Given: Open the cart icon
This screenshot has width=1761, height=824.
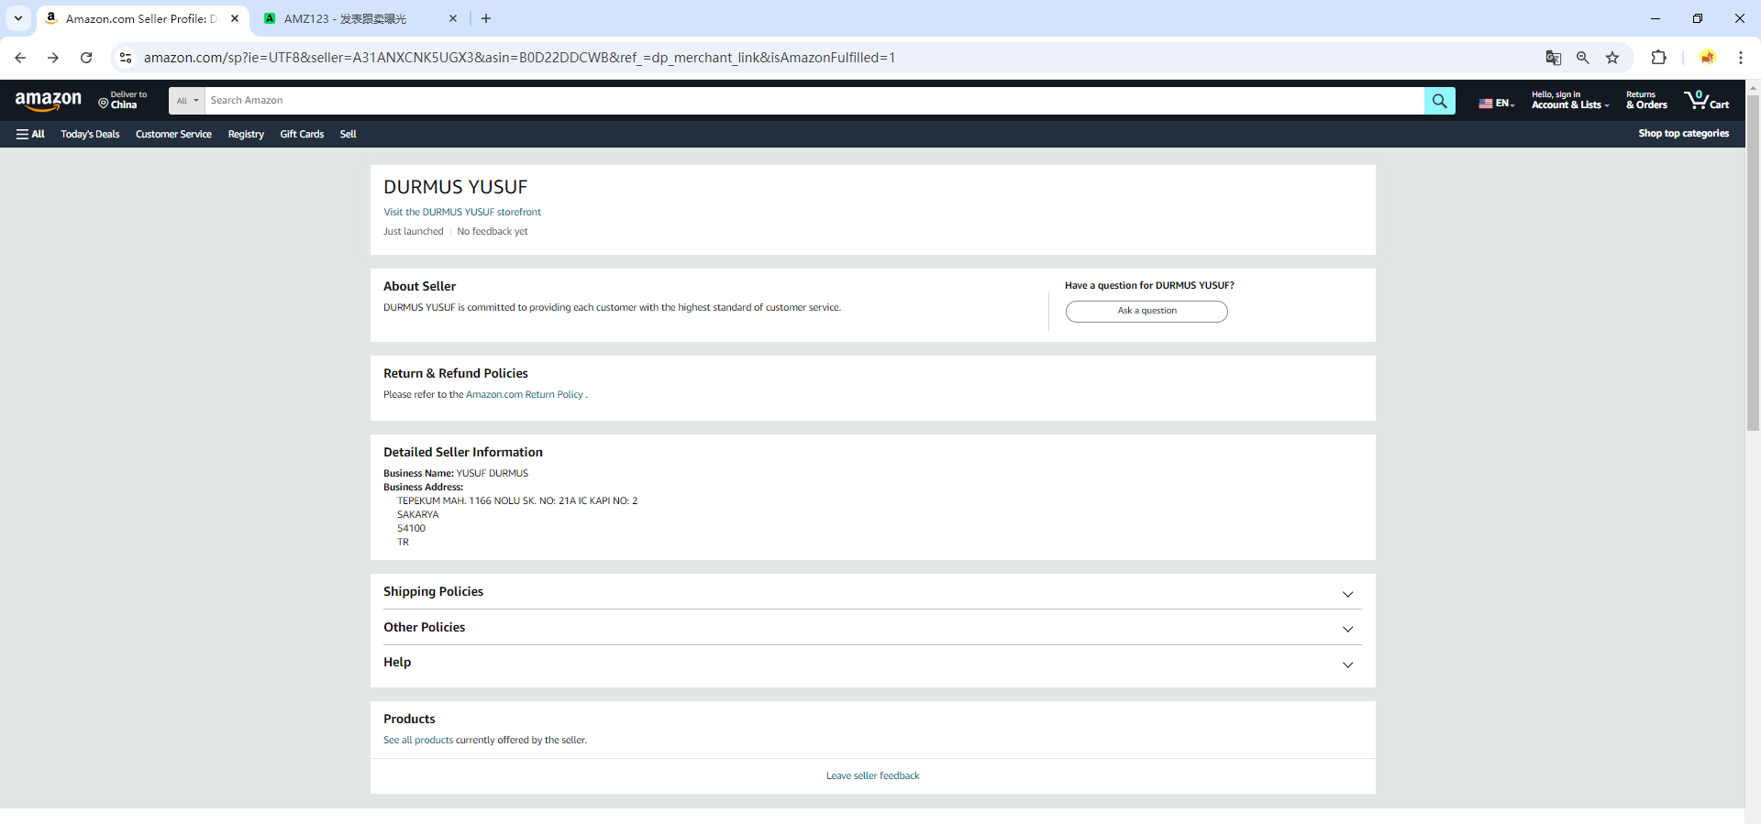Looking at the screenshot, I should coord(1706,100).
